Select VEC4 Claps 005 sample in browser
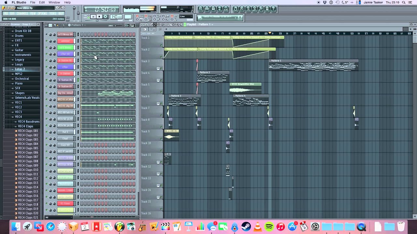 tap(28, 148)
